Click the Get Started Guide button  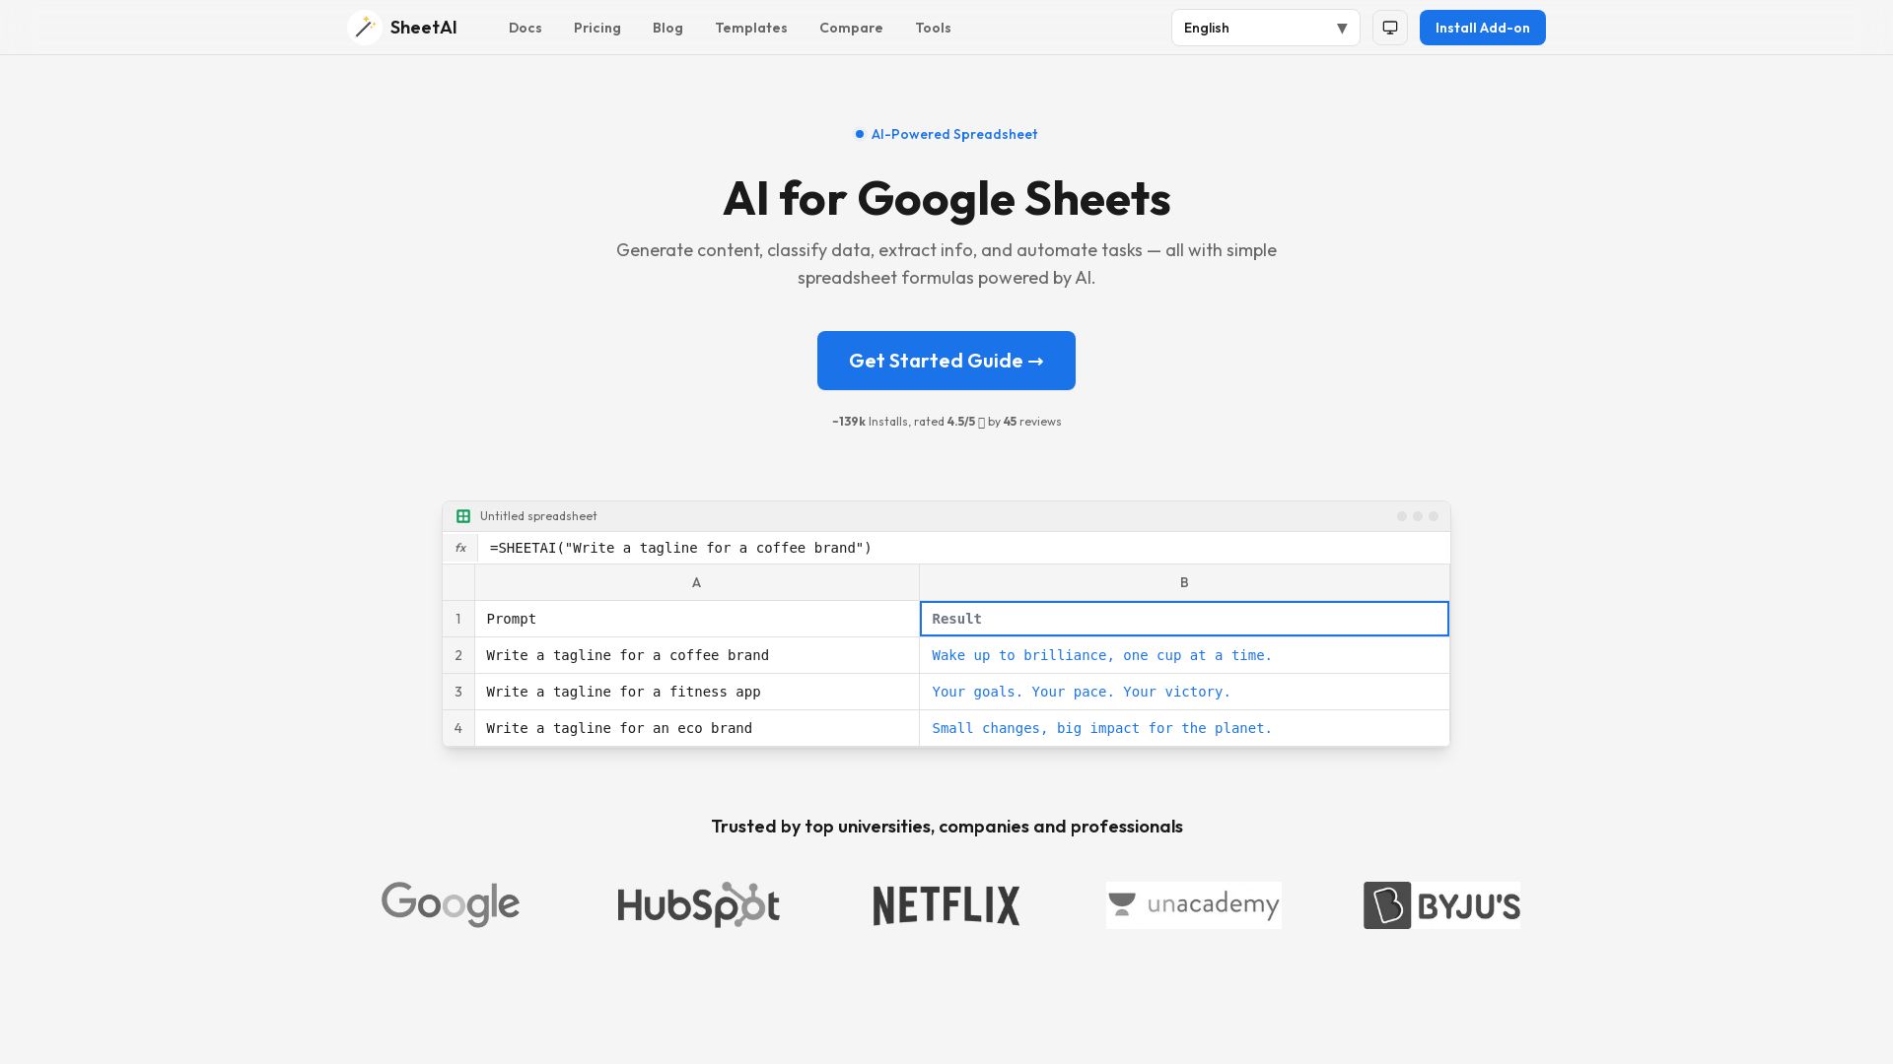coord(946,361)
